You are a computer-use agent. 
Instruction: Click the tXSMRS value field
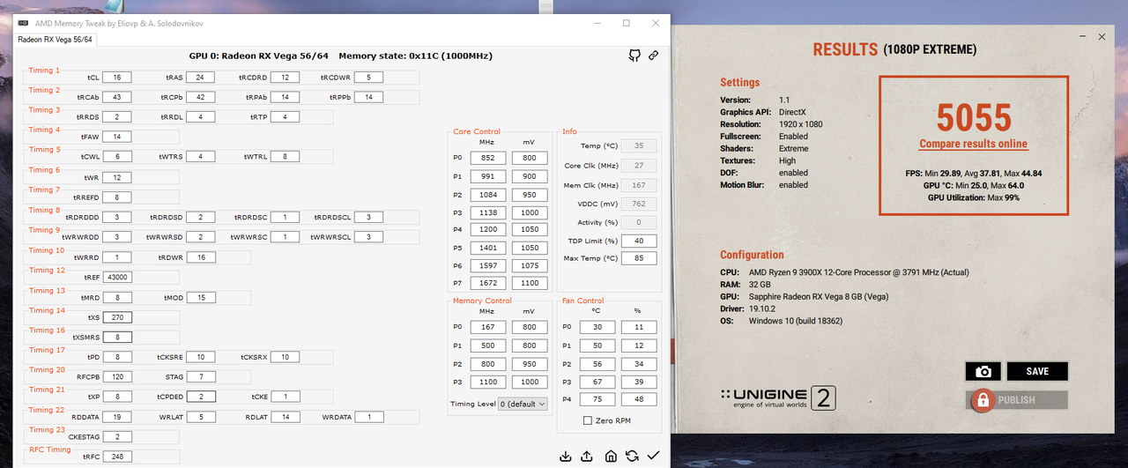pos(117,338)
